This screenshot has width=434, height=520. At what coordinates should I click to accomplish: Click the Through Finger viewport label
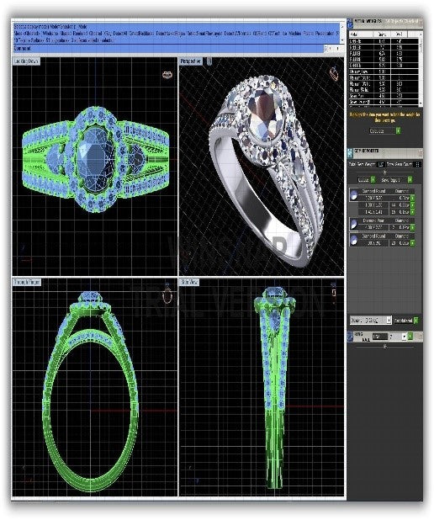(x=27, y=282)
